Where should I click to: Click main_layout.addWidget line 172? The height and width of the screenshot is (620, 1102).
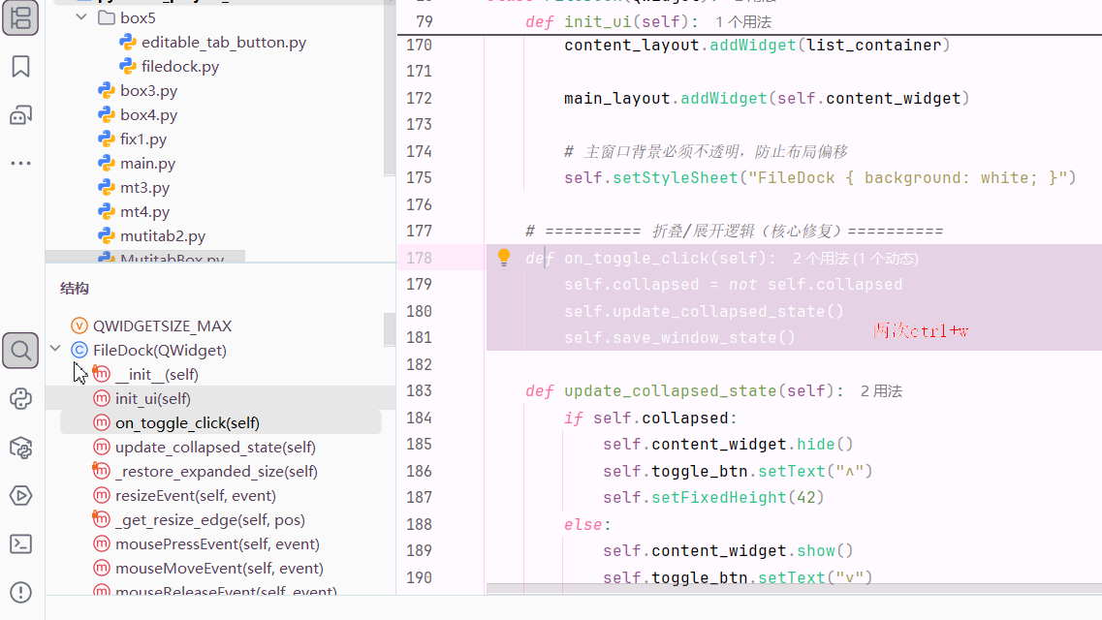click(x=766, y=98)
